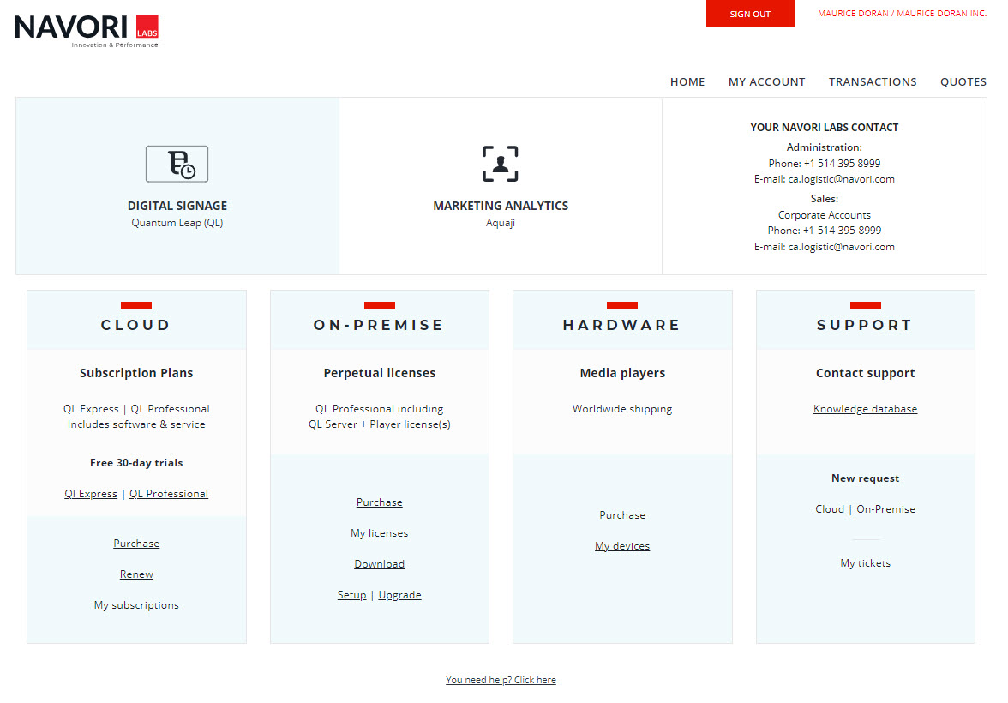Click 'Includes software & service' text
The height and width of the screenshot is (703, 1008).
[136, 424]
